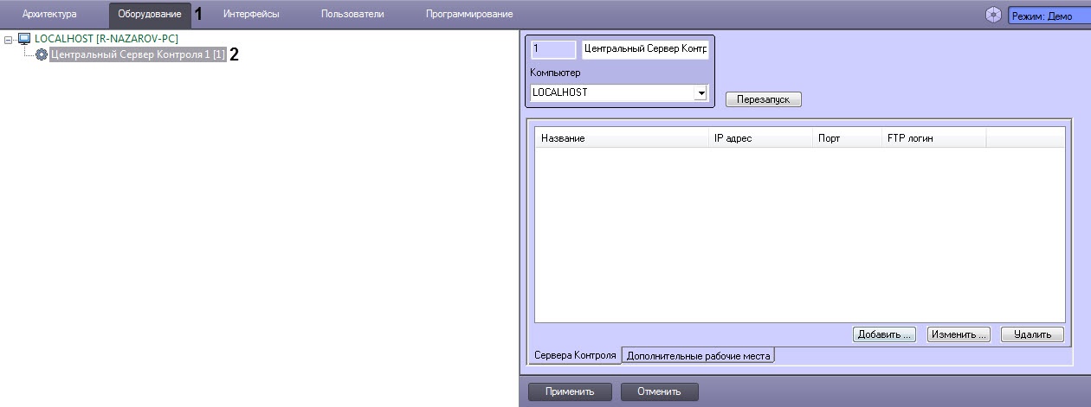Click the hexagon icon beside Режим: Демо
The width and height of the screenshot is (1091, 407).
(x=993, y=16)
